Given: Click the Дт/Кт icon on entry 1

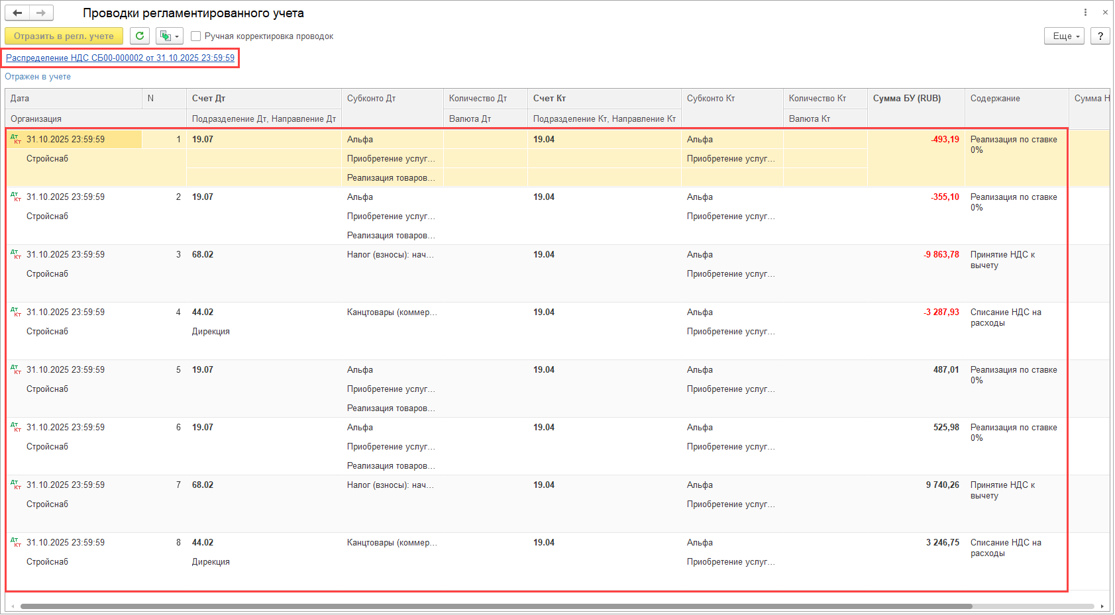Looking at the screenshot, I should [16, 139].
